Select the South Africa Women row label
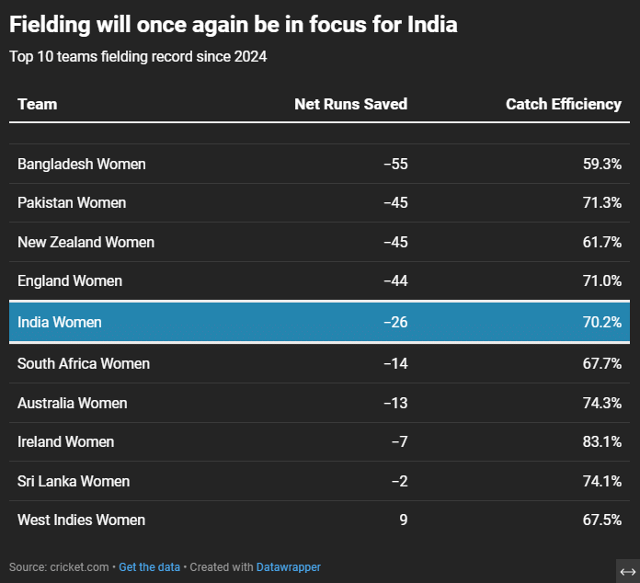 [x=84, y=363]
